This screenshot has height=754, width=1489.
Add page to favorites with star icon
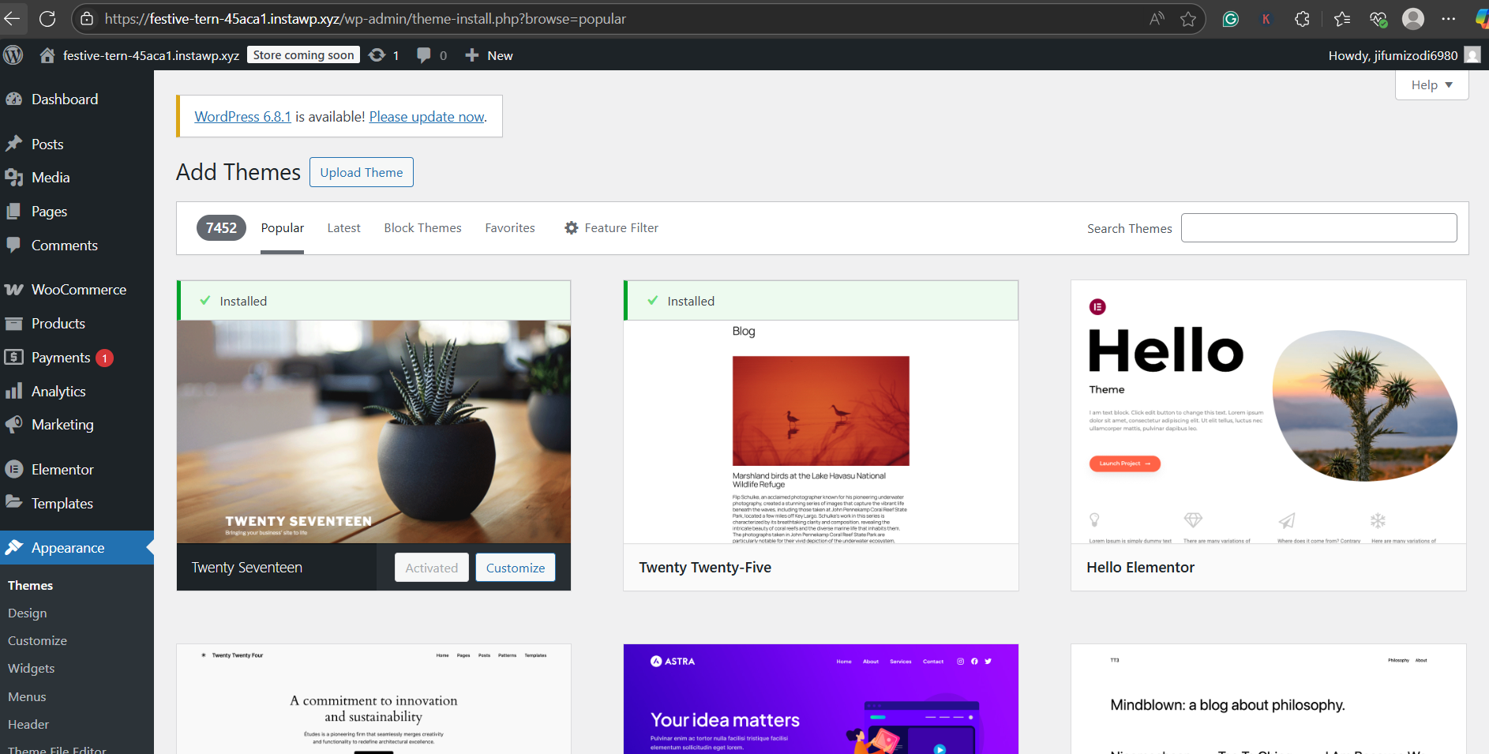pos(1188,19)
